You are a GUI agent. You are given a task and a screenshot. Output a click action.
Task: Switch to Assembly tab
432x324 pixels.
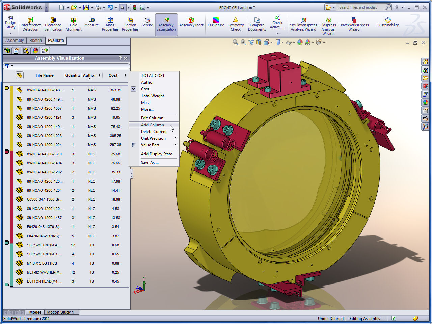coord(15,40)
